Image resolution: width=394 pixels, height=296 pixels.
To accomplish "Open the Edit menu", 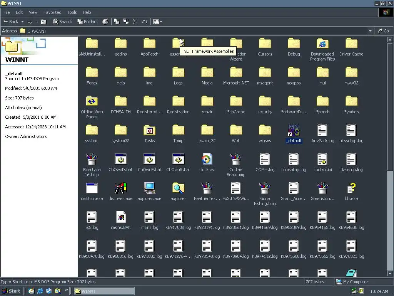I will coord(19,12).
